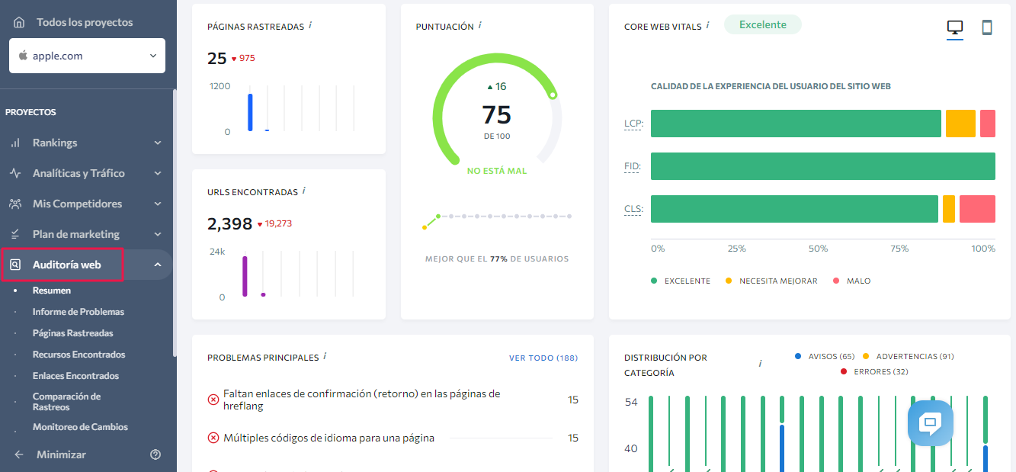Click the red CLS bar segment
Viewport: 1016px width, 472px height.
pos(977,209)
